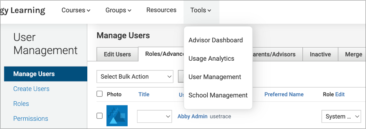Tick the select-all checkbox beside Photo
Viewport: 366px width, 129px height.
(100, 94)
